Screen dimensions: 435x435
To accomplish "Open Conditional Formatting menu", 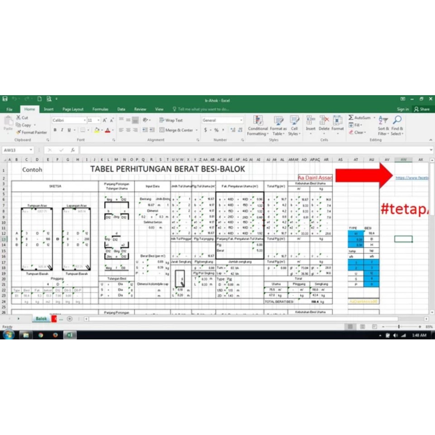I will [258, 126].
